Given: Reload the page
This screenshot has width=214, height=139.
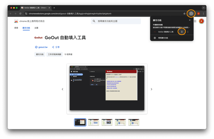Looking at the screenshot, I should pos(20,14).
